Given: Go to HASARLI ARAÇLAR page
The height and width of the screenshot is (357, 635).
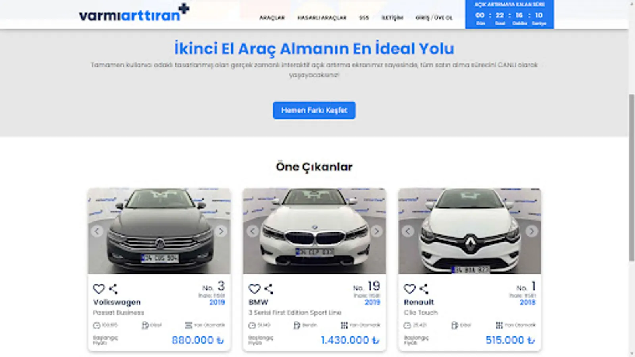Looking at the screenshot, I should 322,18.
